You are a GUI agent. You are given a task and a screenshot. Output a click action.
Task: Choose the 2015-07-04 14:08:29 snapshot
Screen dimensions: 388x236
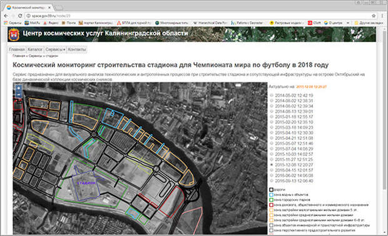(272, 149)
